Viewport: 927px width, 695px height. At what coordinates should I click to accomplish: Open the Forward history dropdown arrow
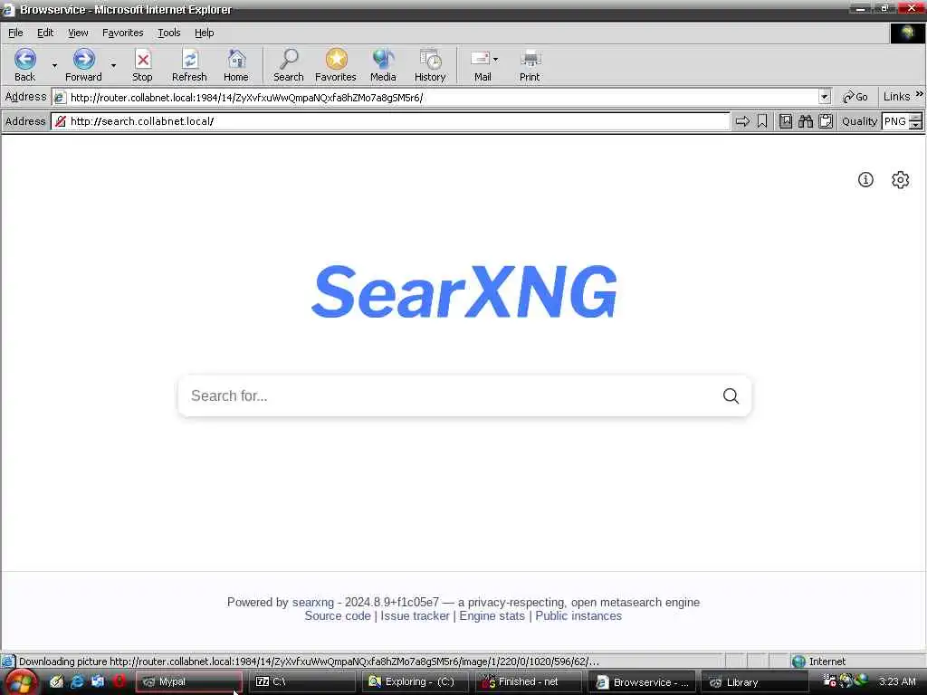click(x=113, y=65)
